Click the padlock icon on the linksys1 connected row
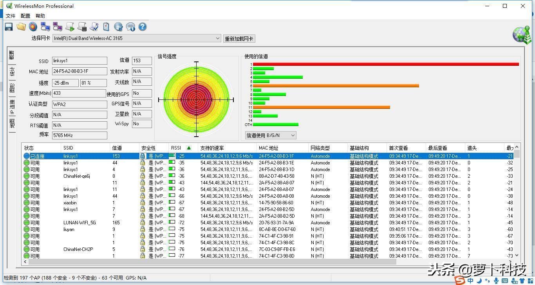The height and width of the screenshot is (285, 535). point(143,156)
